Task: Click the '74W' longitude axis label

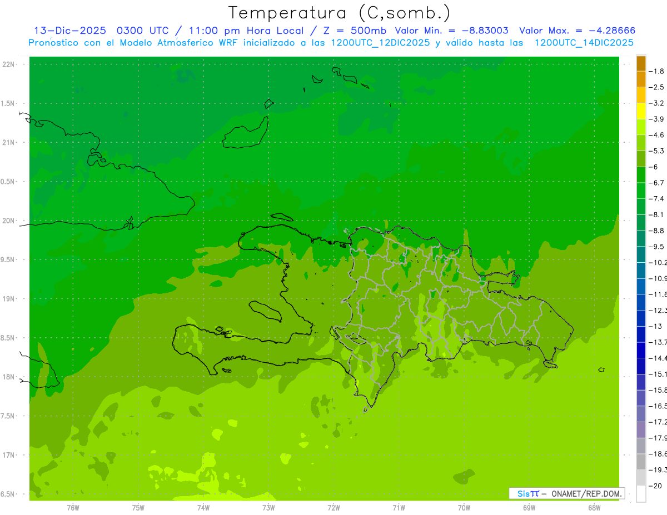Action: point(203,507)
